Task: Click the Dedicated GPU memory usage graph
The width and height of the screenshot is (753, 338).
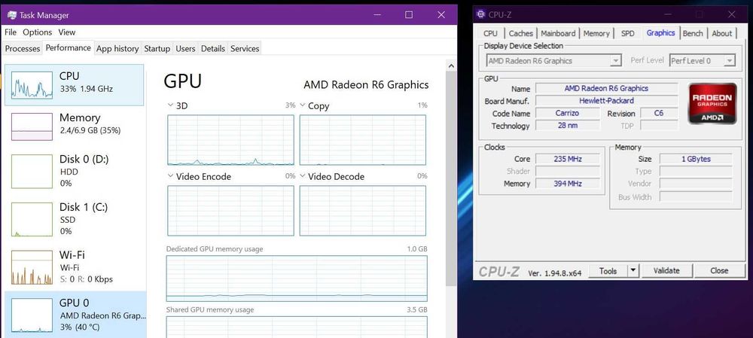Action: point(297,279)
